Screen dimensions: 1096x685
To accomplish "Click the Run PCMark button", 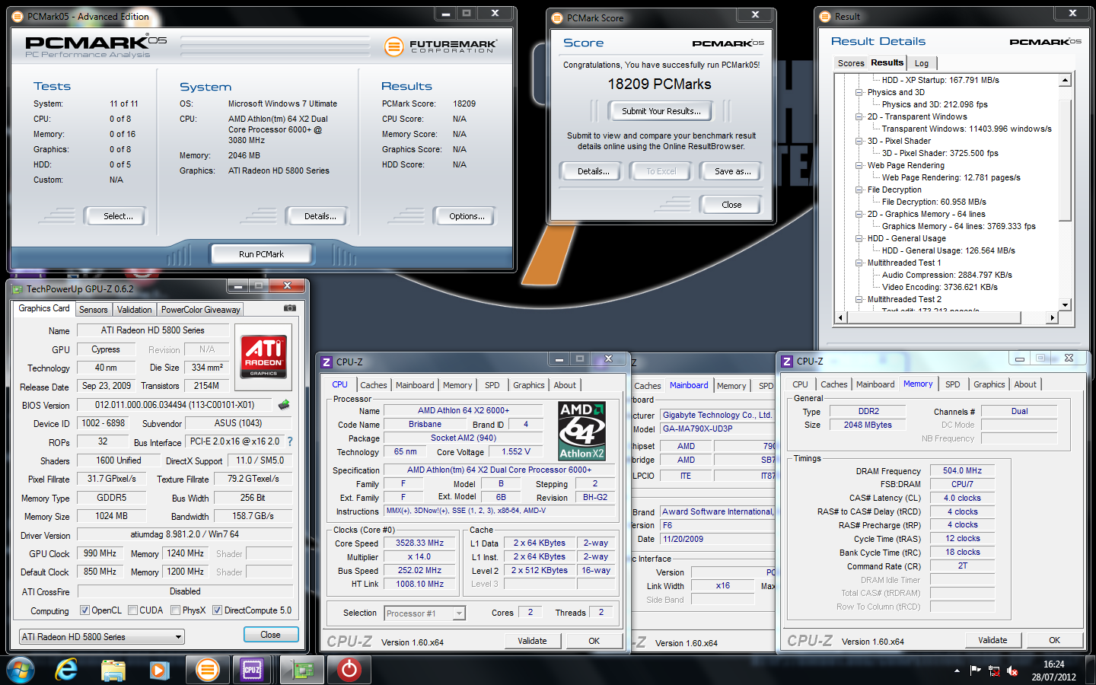I will (x=261, y=254).
